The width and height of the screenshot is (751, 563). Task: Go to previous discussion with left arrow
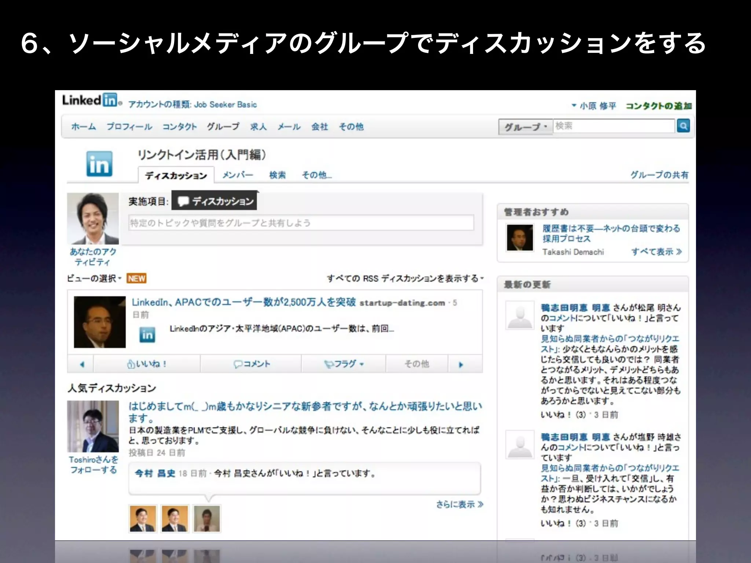[81, 364]
